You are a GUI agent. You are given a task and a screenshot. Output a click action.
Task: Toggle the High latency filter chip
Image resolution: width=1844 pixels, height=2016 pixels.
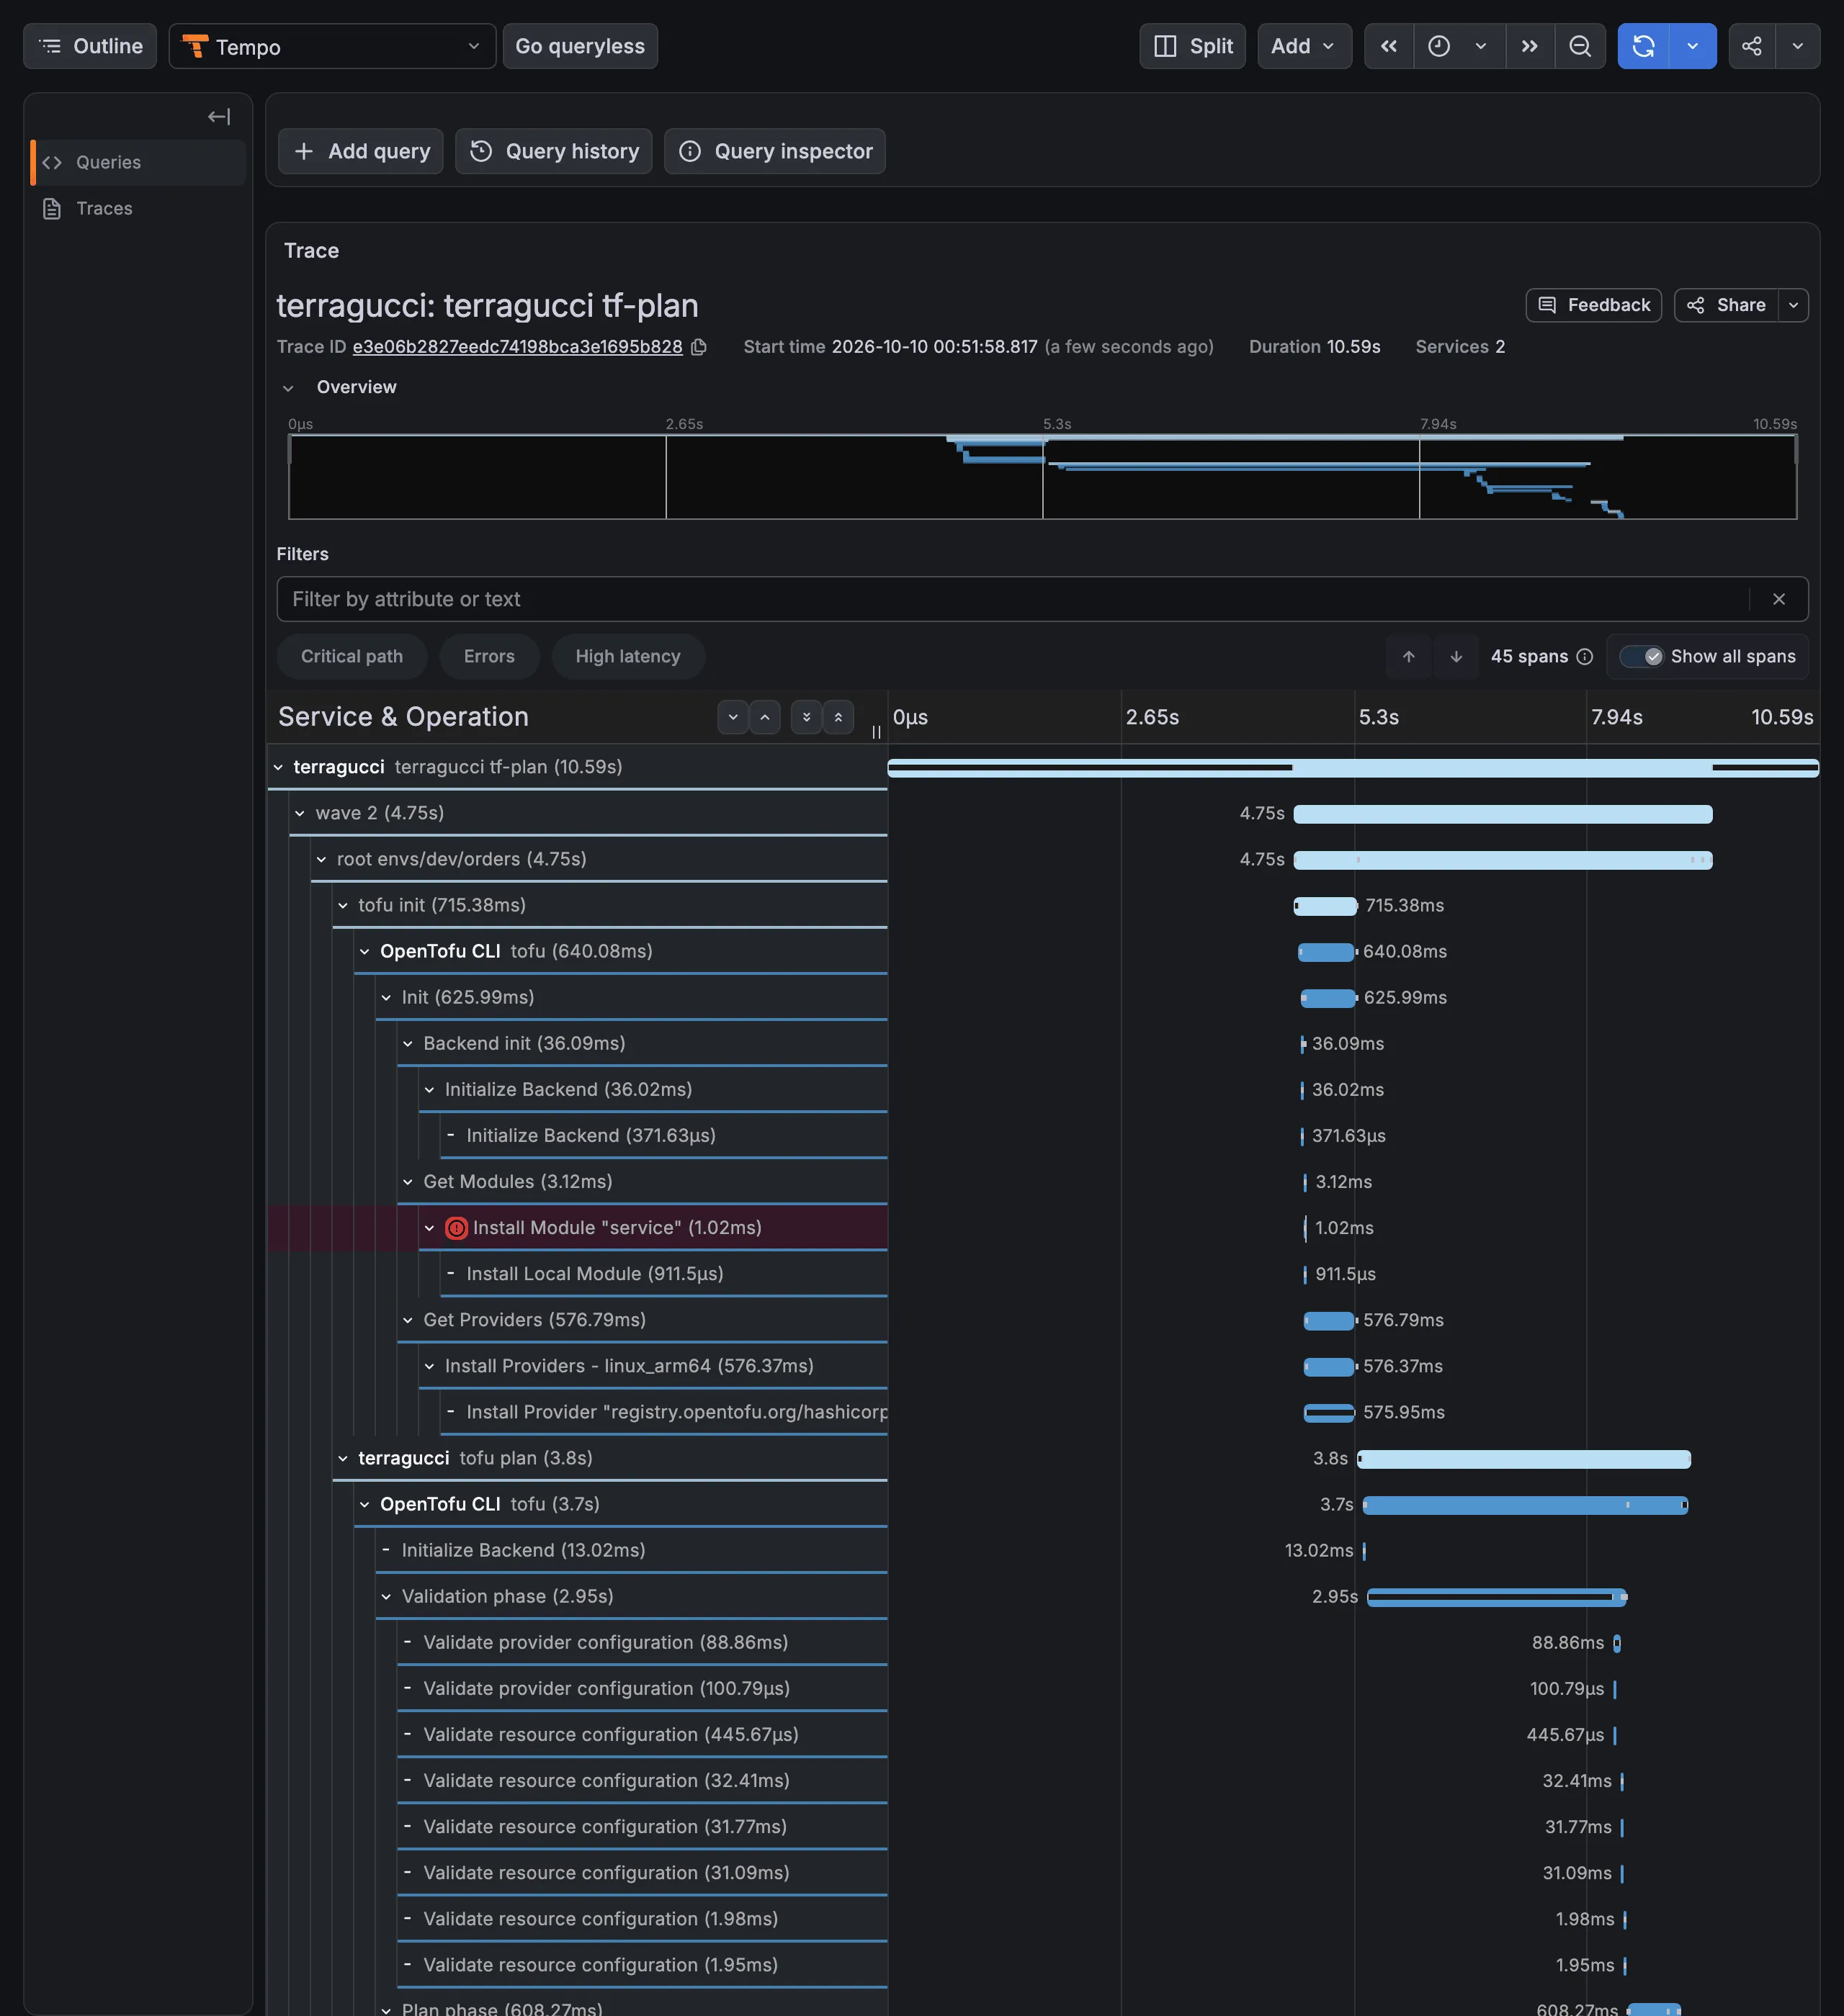click(x=628, y=656)
